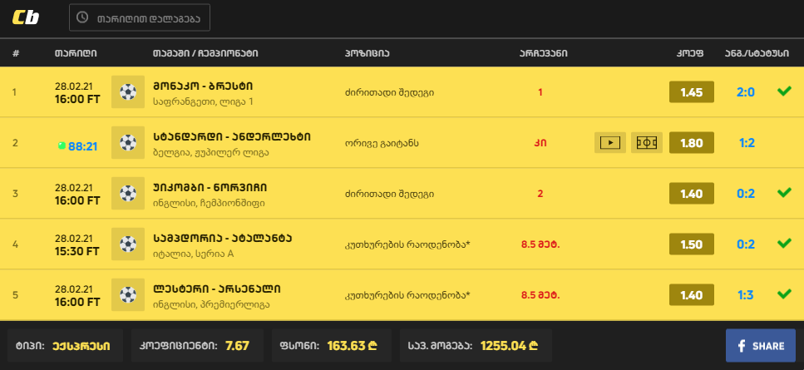
Task: Open match სამპდორია - ატალანტა
Action: pos(223,239)
